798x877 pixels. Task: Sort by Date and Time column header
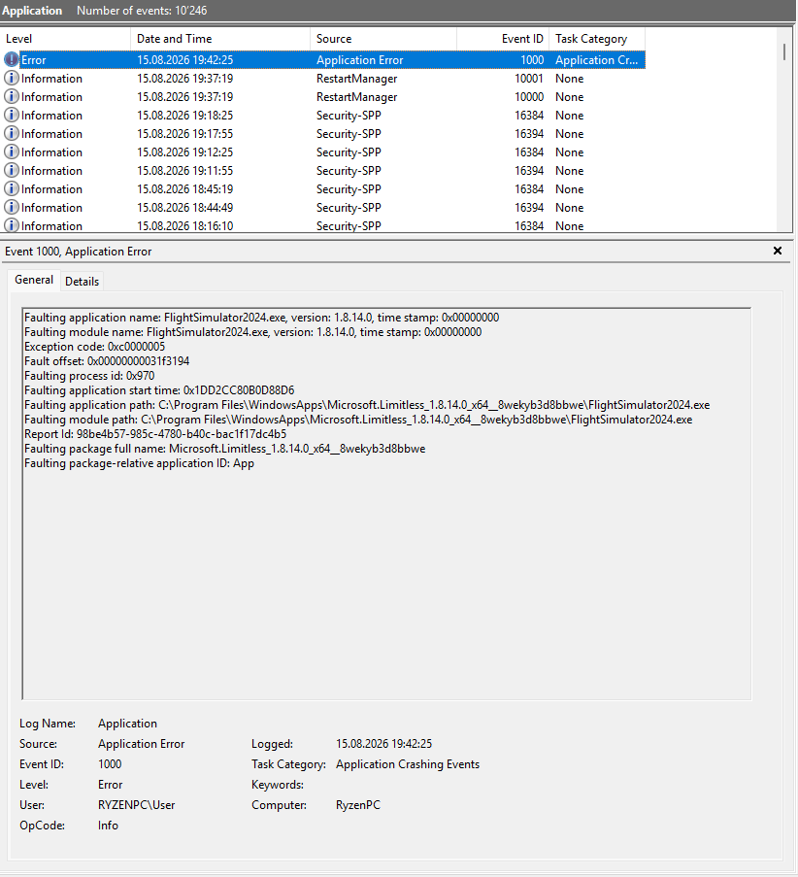[x=220, y=39]
